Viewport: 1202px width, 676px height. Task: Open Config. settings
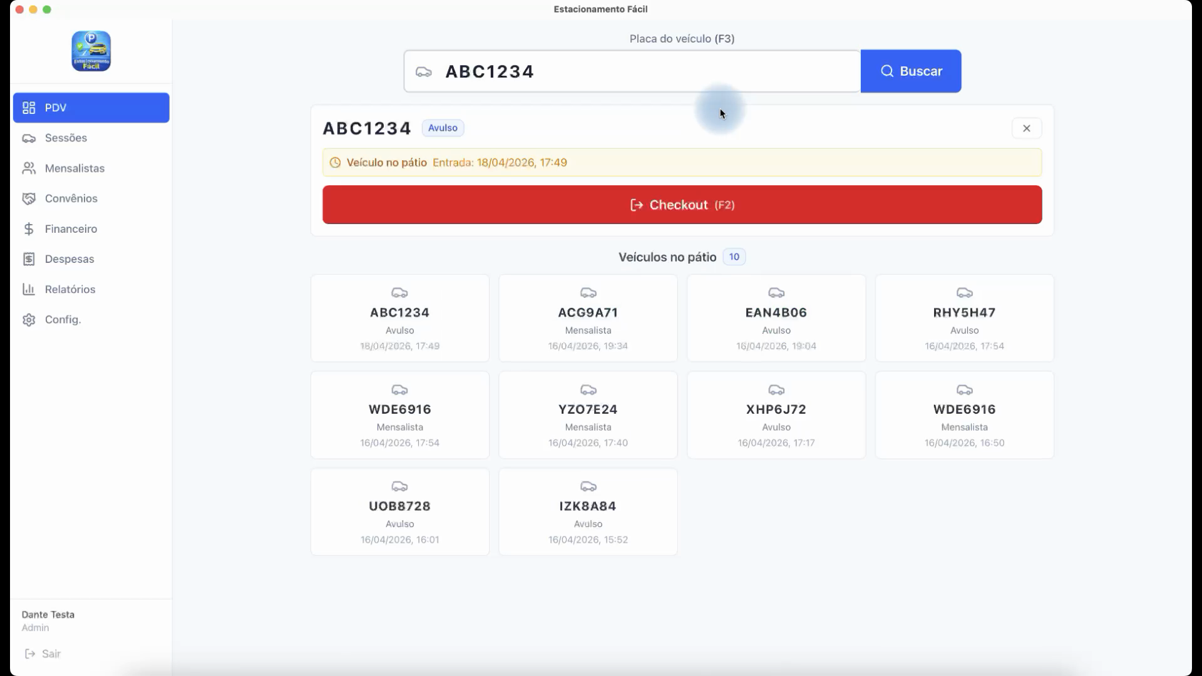[x=91, y=320]
